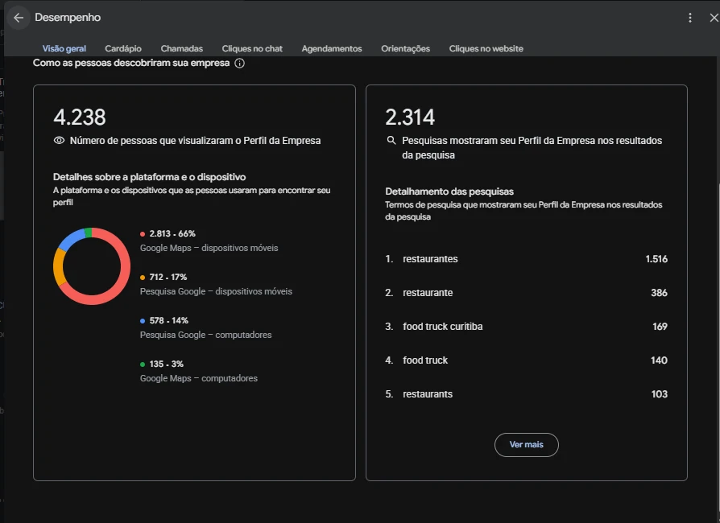Click the 386 search count value

[659, 293]
